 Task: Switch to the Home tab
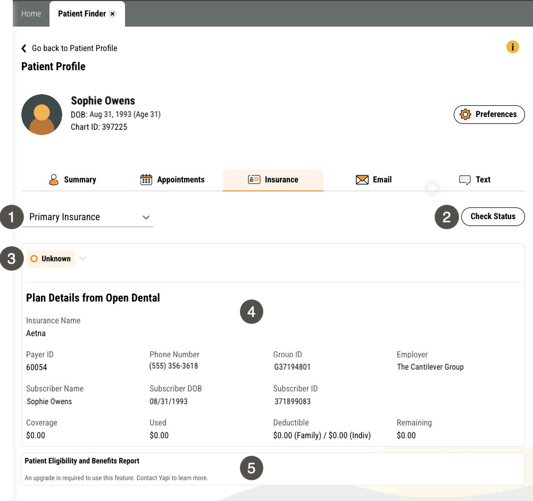[x=31, y=14]
